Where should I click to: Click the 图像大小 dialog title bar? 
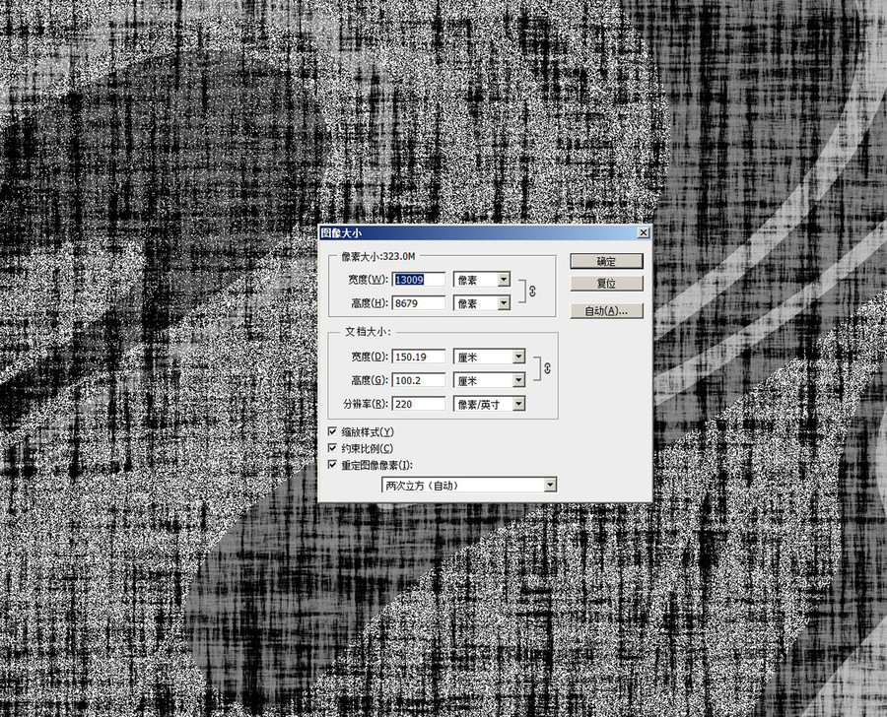(485, 232)
